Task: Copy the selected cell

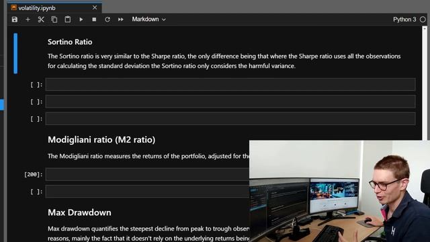Action: point(54,19)
